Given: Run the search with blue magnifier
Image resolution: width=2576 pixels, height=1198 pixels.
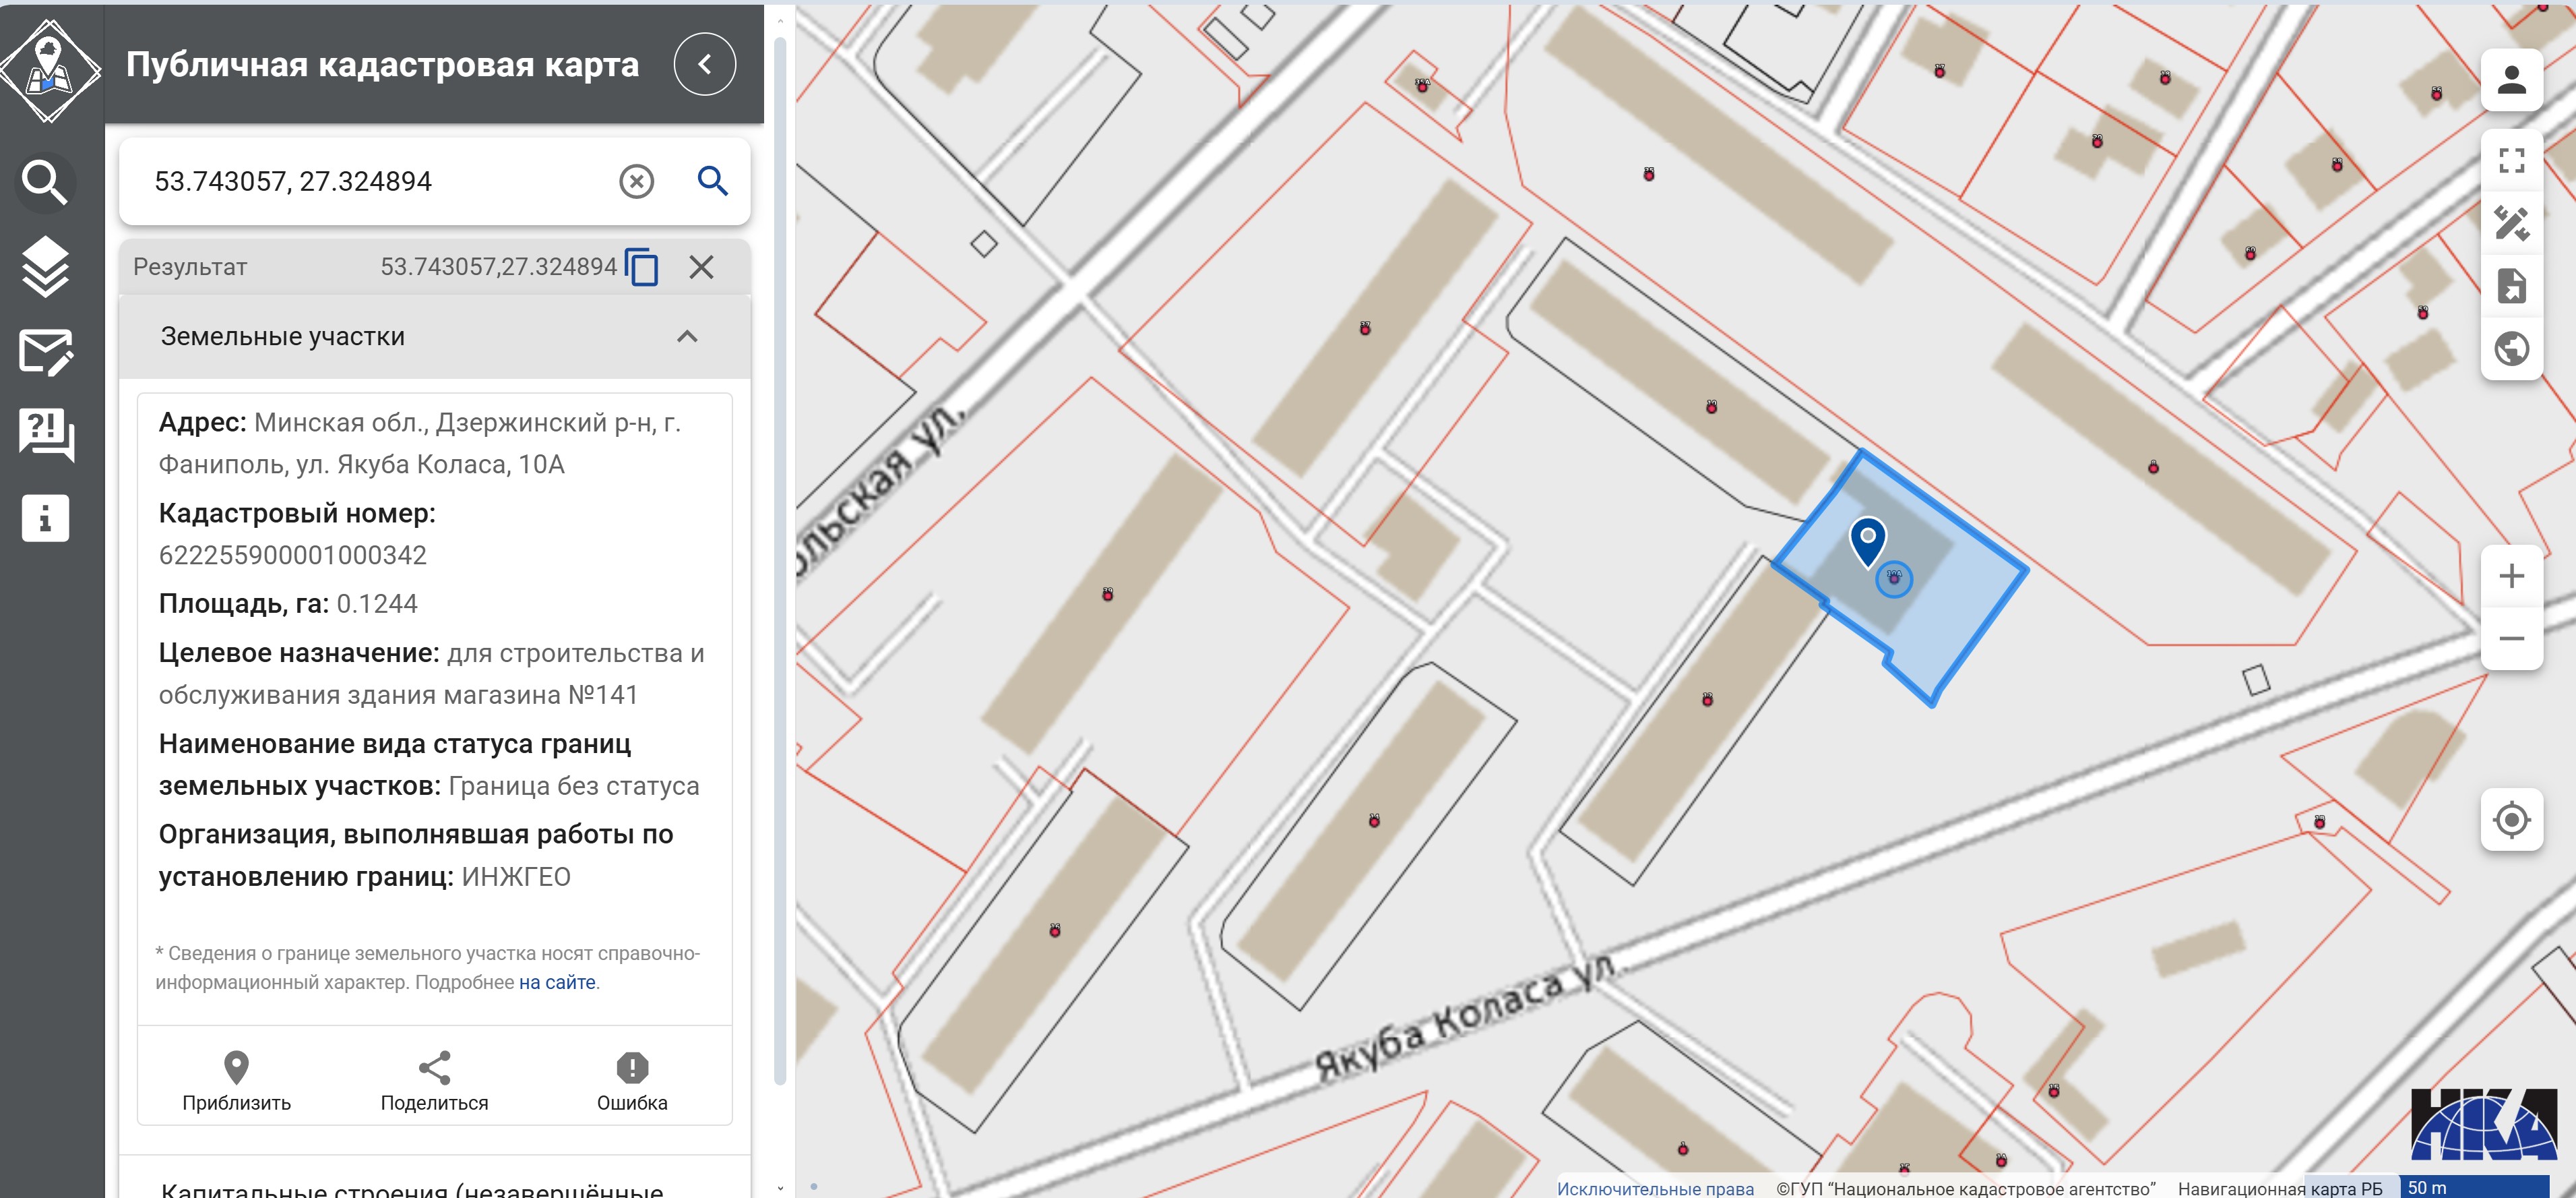Looking at the screenshot, I should click(x=712, y=181).
